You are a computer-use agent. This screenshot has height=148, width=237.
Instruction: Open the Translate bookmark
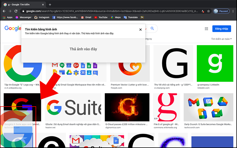(131, 17)
